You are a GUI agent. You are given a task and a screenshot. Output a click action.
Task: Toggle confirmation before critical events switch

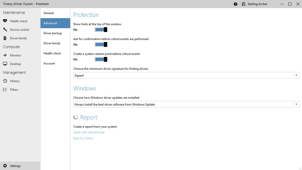pyautogui.click(x=101, y=45)
